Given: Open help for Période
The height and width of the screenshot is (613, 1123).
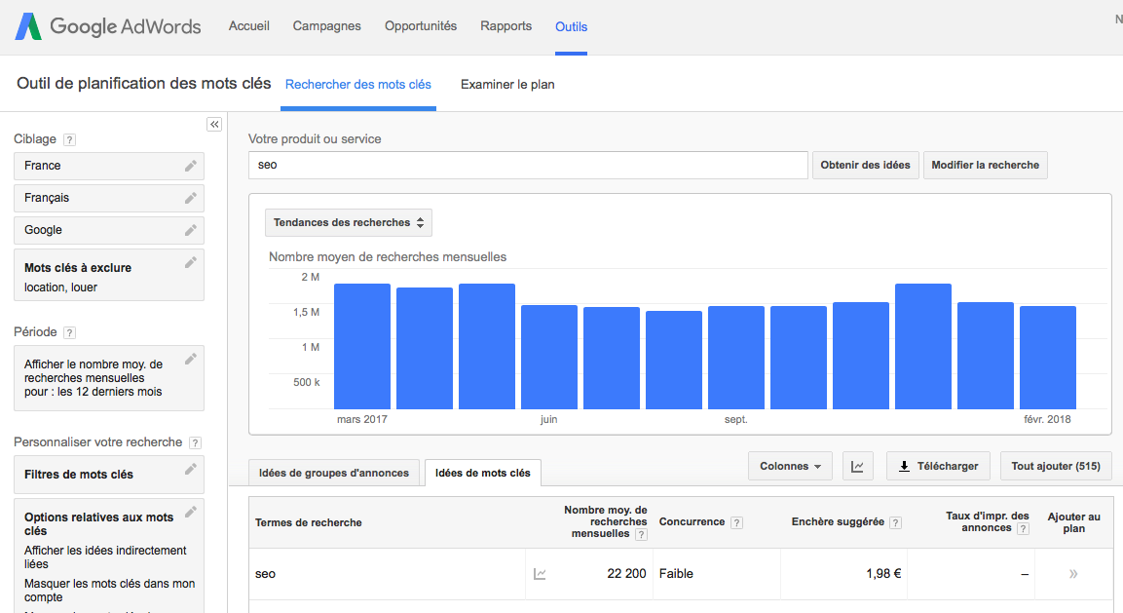Looking at the screenshot, I should point(69,332).
